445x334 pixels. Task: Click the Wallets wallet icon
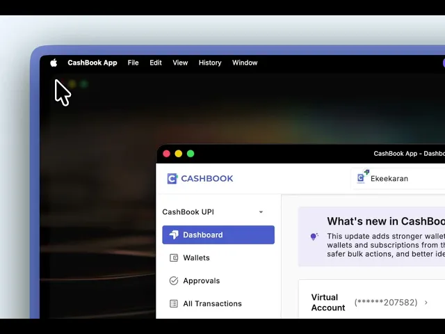click(x=174, y=258)
